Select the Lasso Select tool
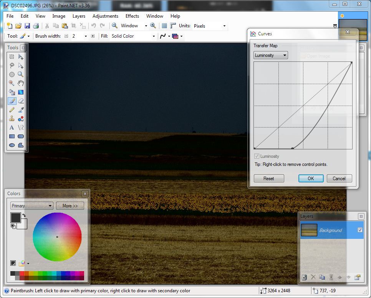Screen dimensions: 371x298 12,66
